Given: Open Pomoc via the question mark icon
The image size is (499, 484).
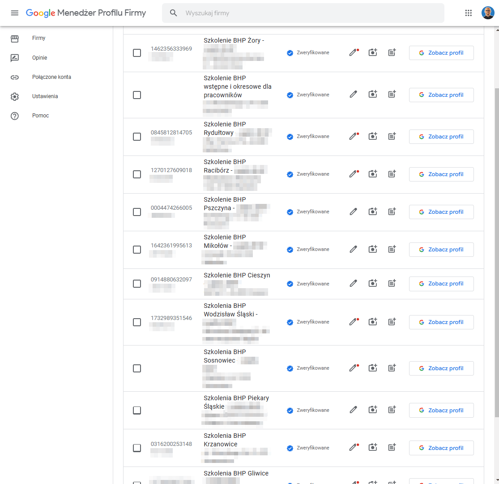Looking at the screenshot, I should tap(15, 115).
